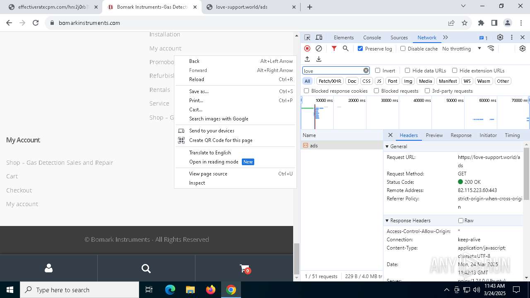Clear the love filter text
This screenshot has height=298, width=530.
pos(366,70)
